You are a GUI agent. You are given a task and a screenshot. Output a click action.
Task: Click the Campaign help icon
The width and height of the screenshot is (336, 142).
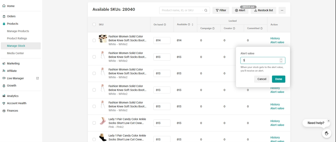[x=213, y=28]
